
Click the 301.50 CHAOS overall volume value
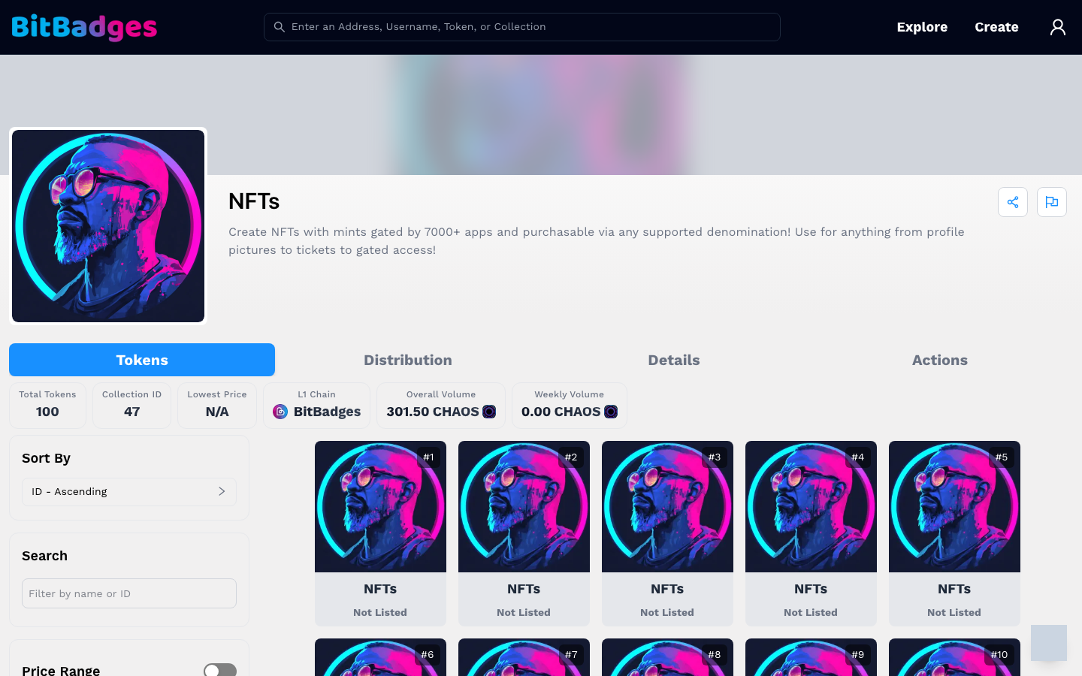click(433, 412)
